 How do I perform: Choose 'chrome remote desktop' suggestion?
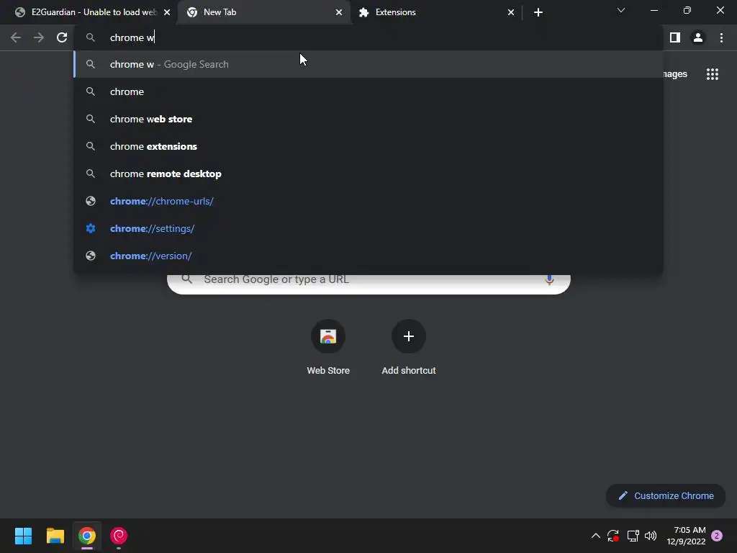(368, 174)
